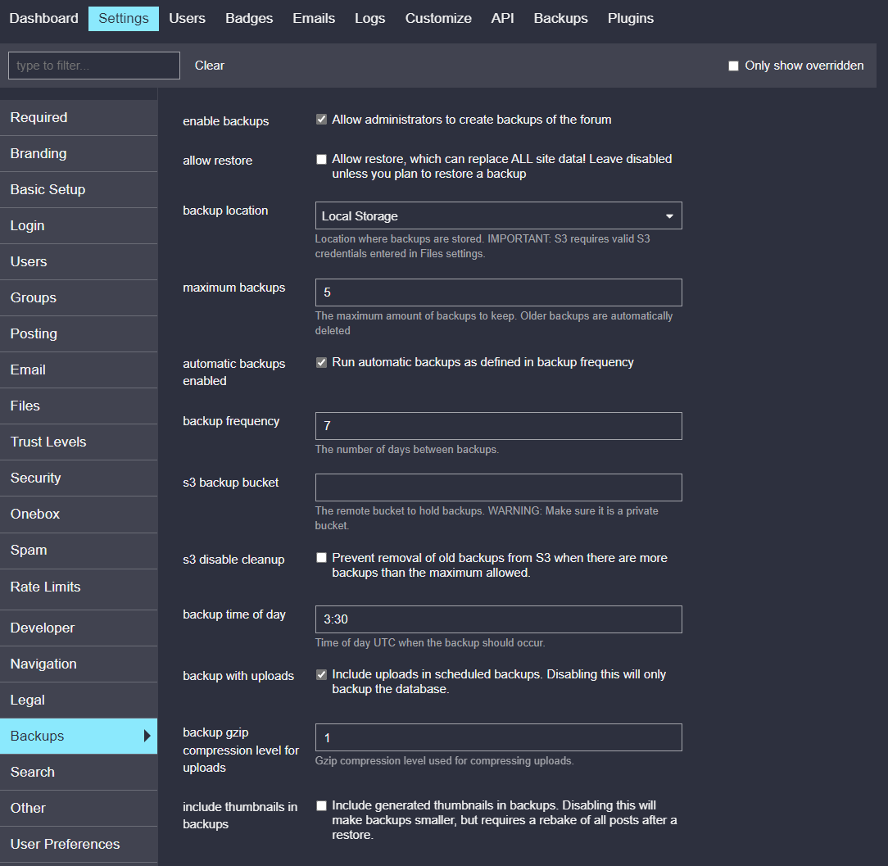Enable the allow restore option

pyautogui.click(x=321, y=159)
